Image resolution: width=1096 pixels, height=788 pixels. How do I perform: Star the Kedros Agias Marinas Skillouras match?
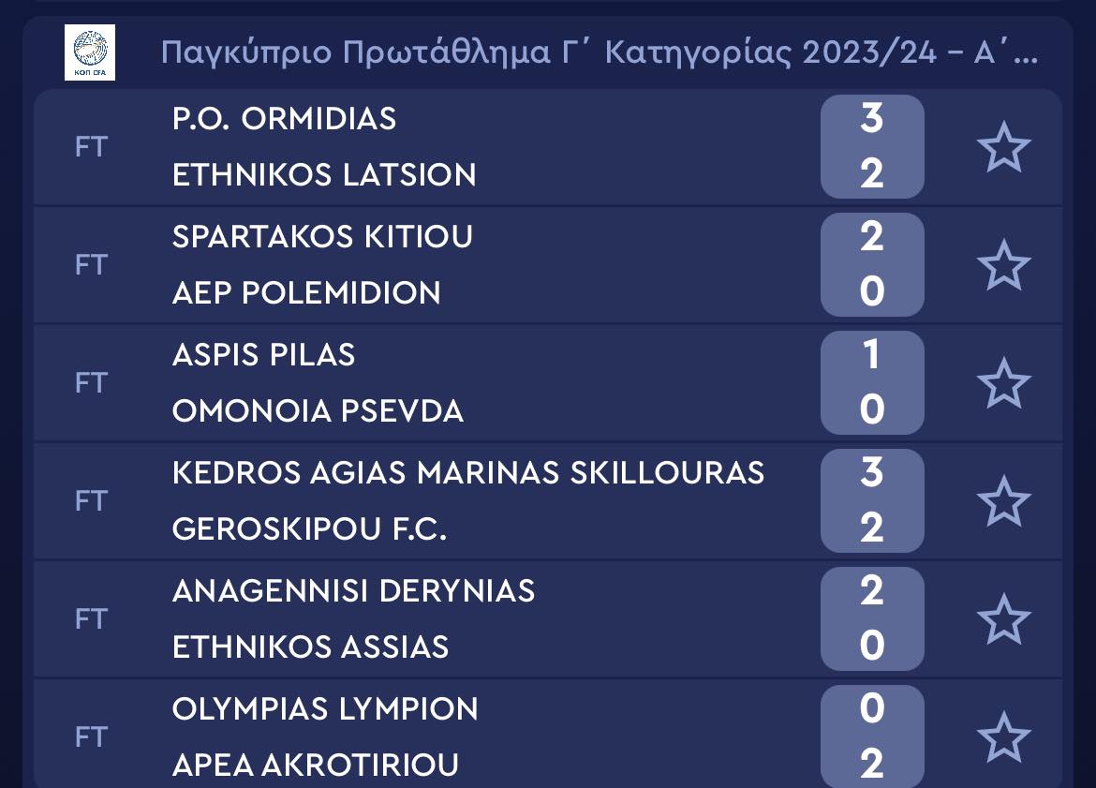point(1004,501)
